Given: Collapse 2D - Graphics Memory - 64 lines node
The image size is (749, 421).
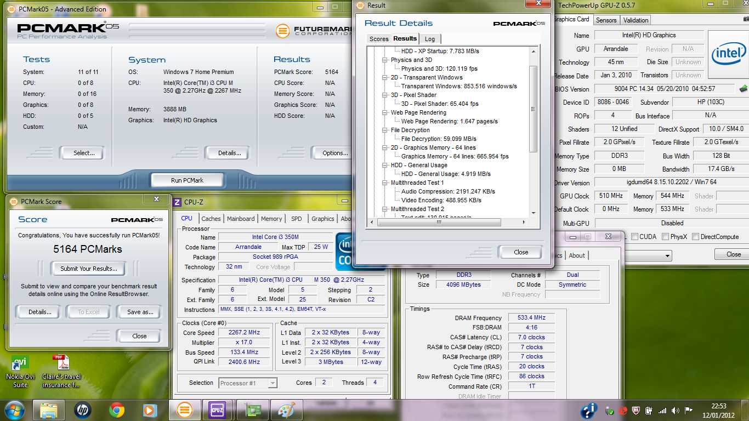Looking at the screenshot, I should pyautogui.click(x=385, y=148).
